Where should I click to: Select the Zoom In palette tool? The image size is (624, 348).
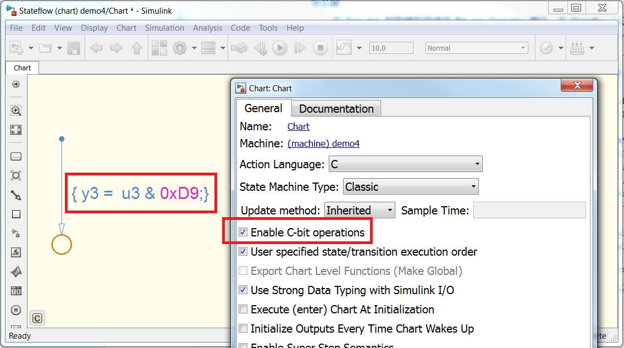point(16,111)
